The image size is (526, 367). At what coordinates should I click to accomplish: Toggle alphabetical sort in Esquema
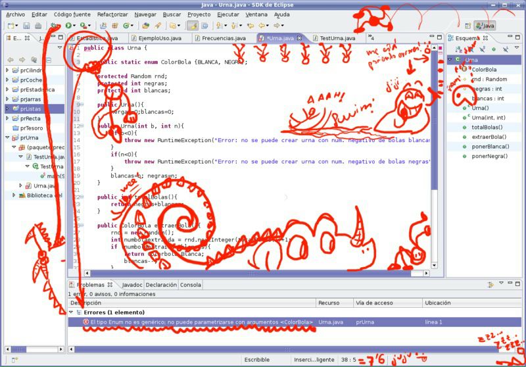[458, 49]
